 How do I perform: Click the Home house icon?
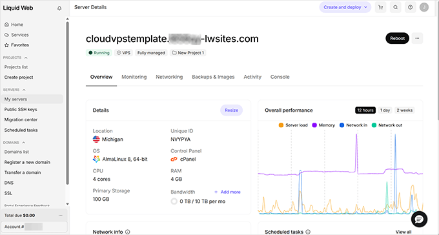pos(6,25)
